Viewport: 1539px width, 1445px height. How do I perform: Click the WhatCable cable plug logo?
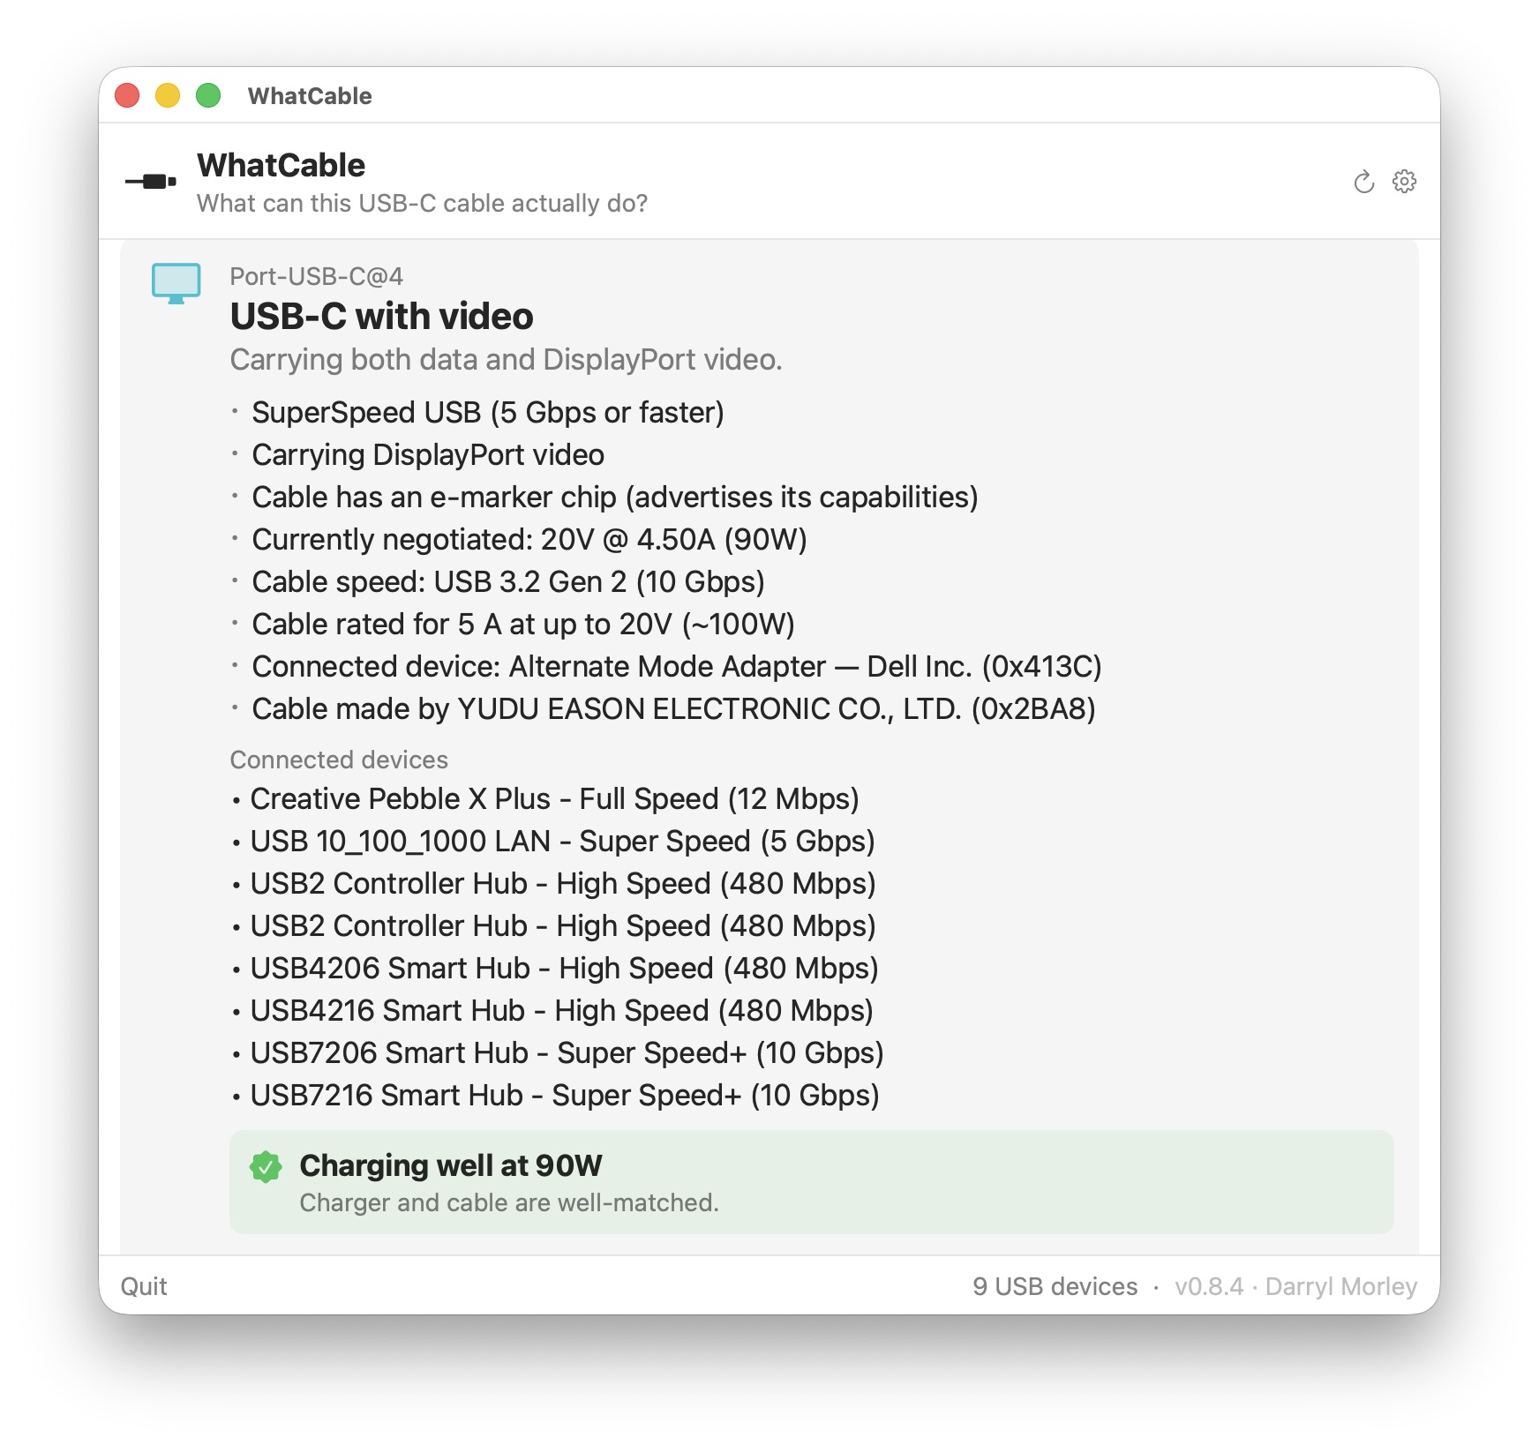click(x=151, y=182)
